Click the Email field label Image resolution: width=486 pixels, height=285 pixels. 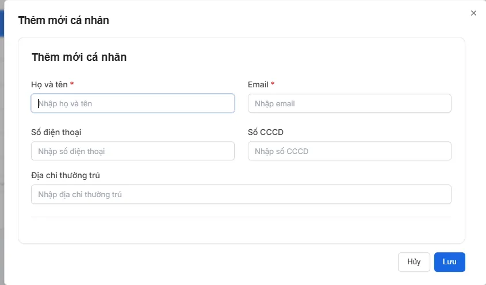258,84
